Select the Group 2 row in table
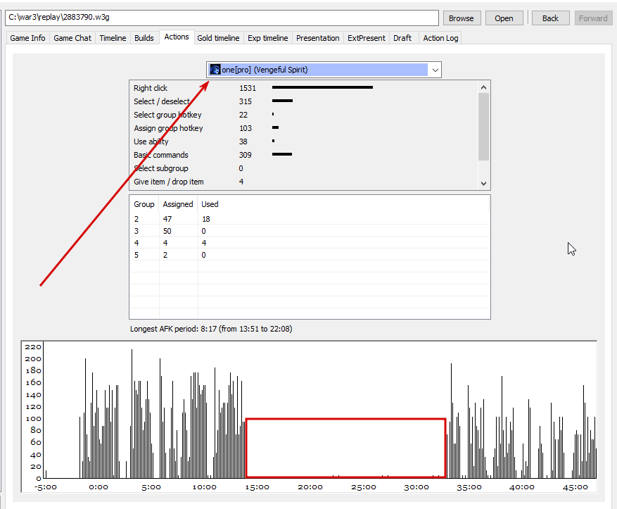The width and height of the screenshot is (617, 509). click(x=310, y=219)
